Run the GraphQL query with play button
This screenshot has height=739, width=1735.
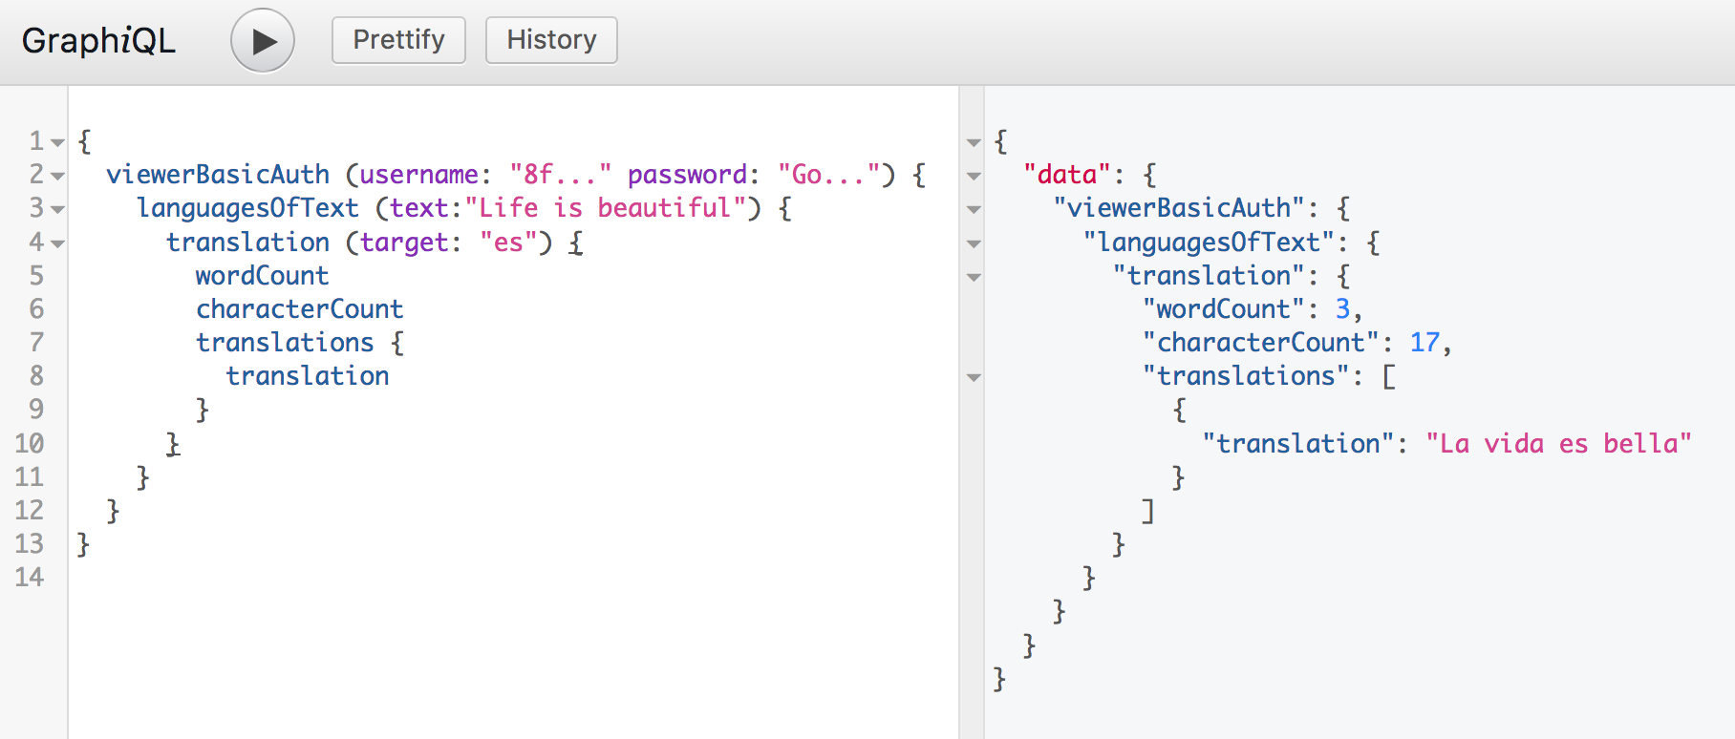click(263, 40)
